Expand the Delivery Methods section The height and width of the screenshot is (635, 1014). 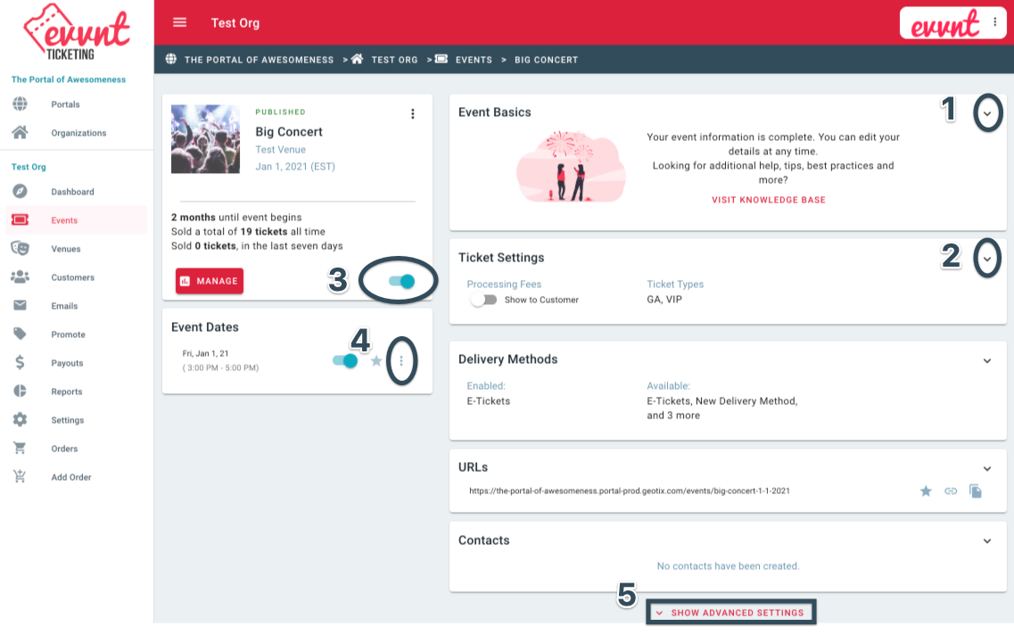coord(987,360)
